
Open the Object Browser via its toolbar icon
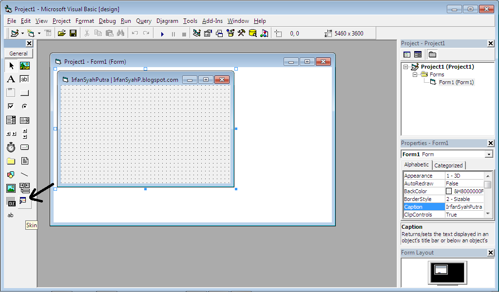[x=229, y=33]
